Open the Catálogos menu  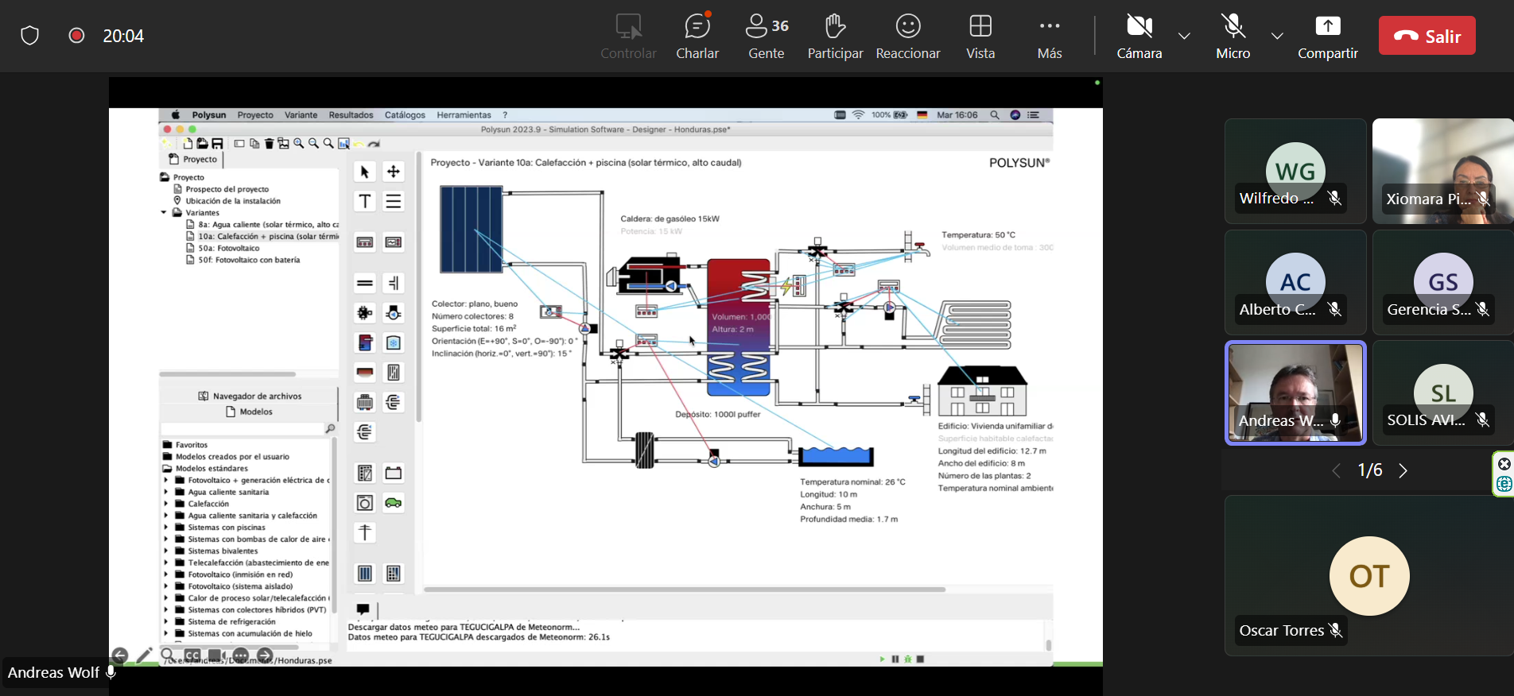(x=405, y=115)
